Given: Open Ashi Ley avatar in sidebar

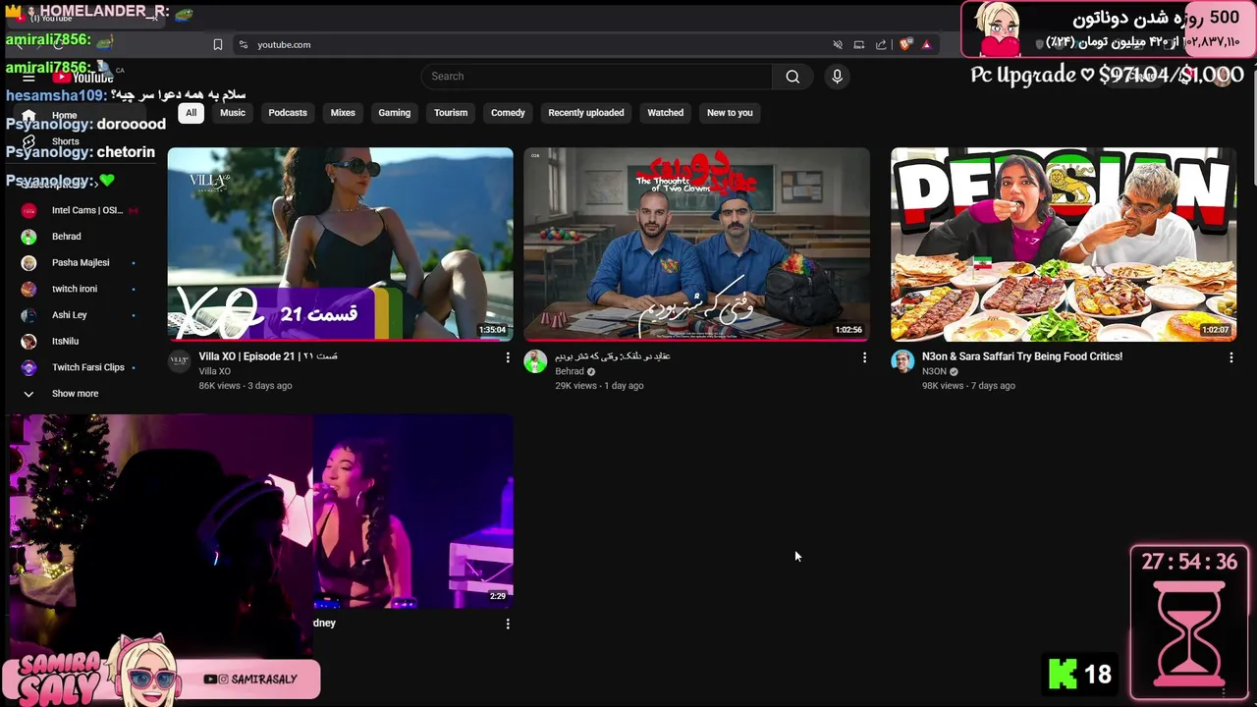Looking at the screenshot, I should tap(28, 315).
